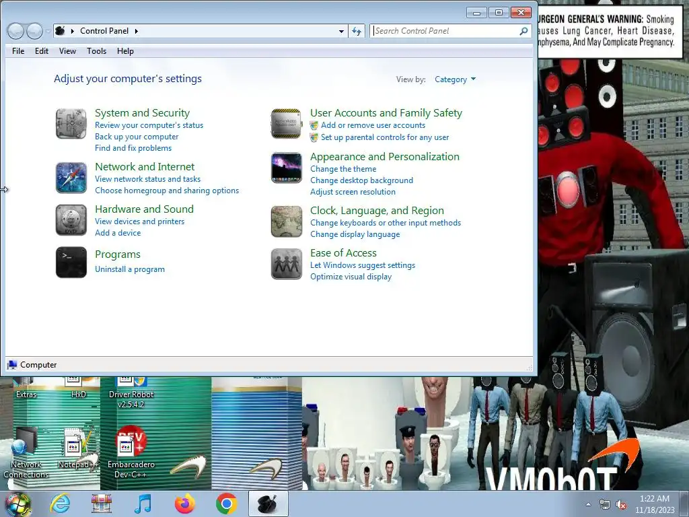Click Review your computer's status
Viewport: 689px width, 517px height.
coord(149,125)
